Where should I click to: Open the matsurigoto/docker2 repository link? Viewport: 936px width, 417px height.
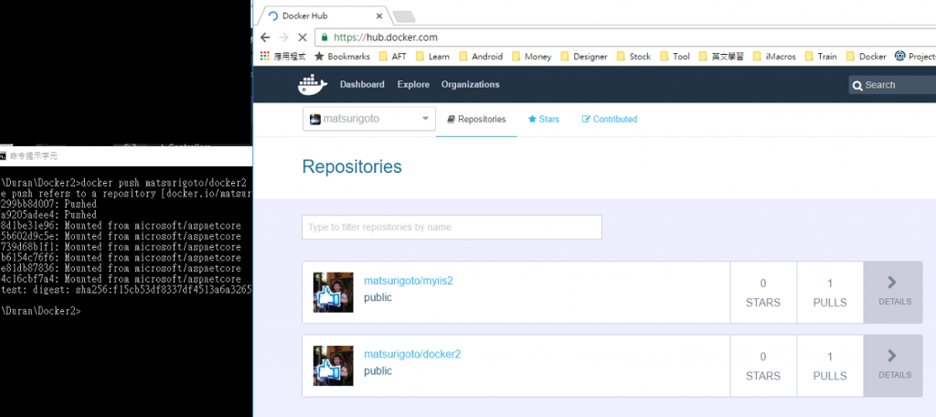click(x=412, y=354)
